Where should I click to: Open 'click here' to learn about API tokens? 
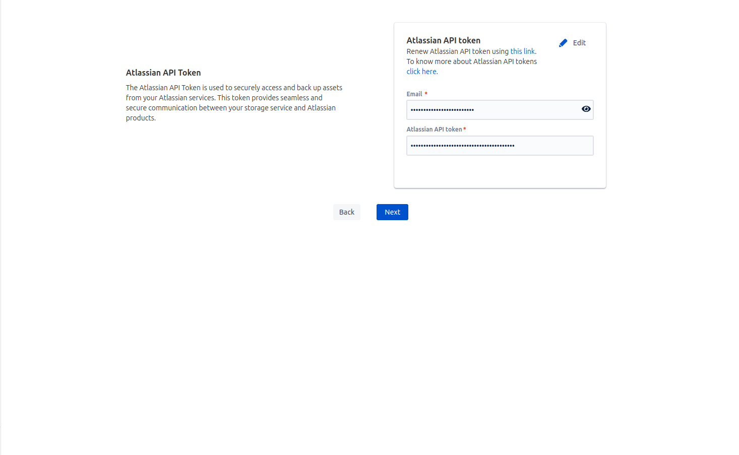[x=421, y=71]
